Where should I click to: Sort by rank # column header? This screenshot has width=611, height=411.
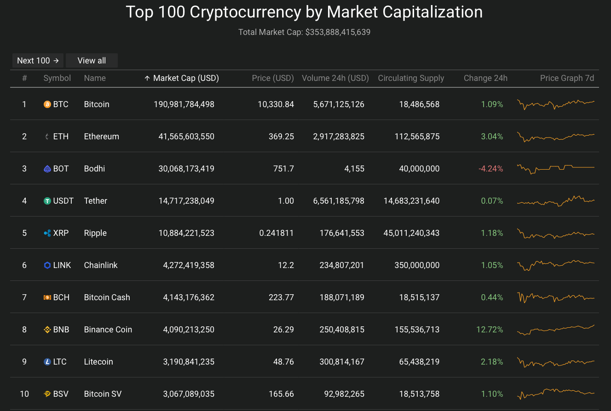click(x=24, y=78)
